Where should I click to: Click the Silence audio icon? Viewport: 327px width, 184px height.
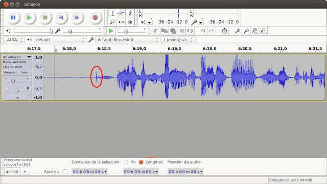(190, 31)
